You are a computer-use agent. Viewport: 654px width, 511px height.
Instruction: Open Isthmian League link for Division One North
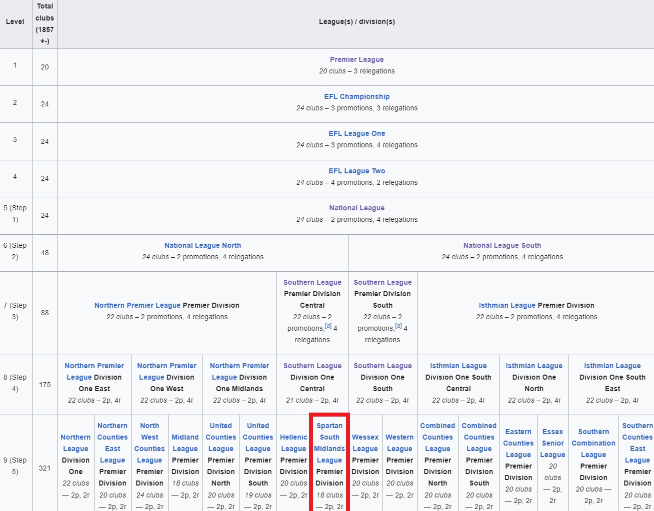[x=534, y=366]
